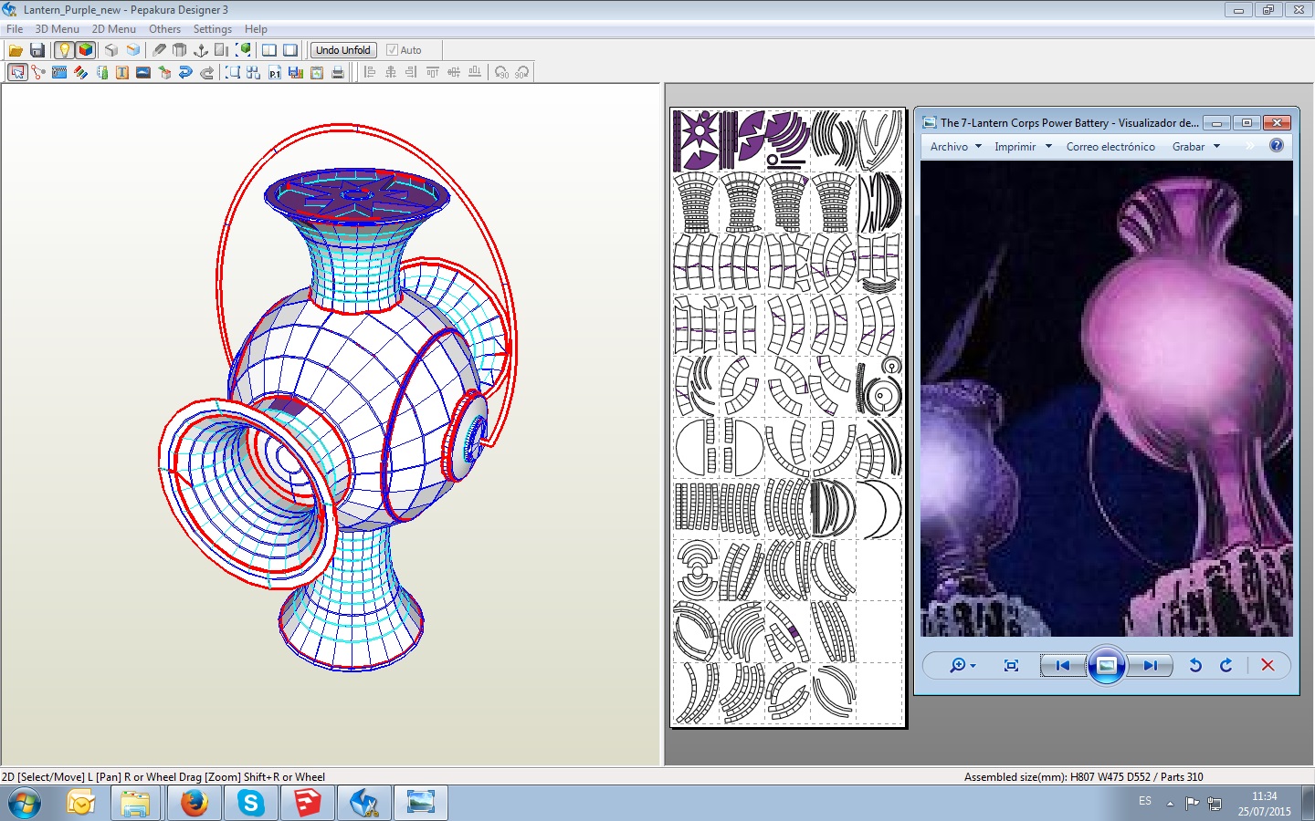Open a file with the folder icon
This screenshot has width=1315, height=821.
[x=16, y=50]
